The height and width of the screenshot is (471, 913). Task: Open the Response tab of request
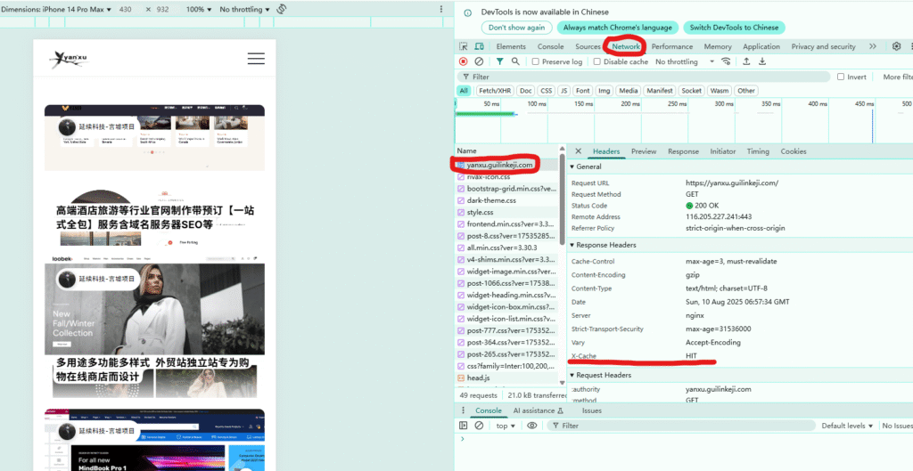click(x=683, y=151)
